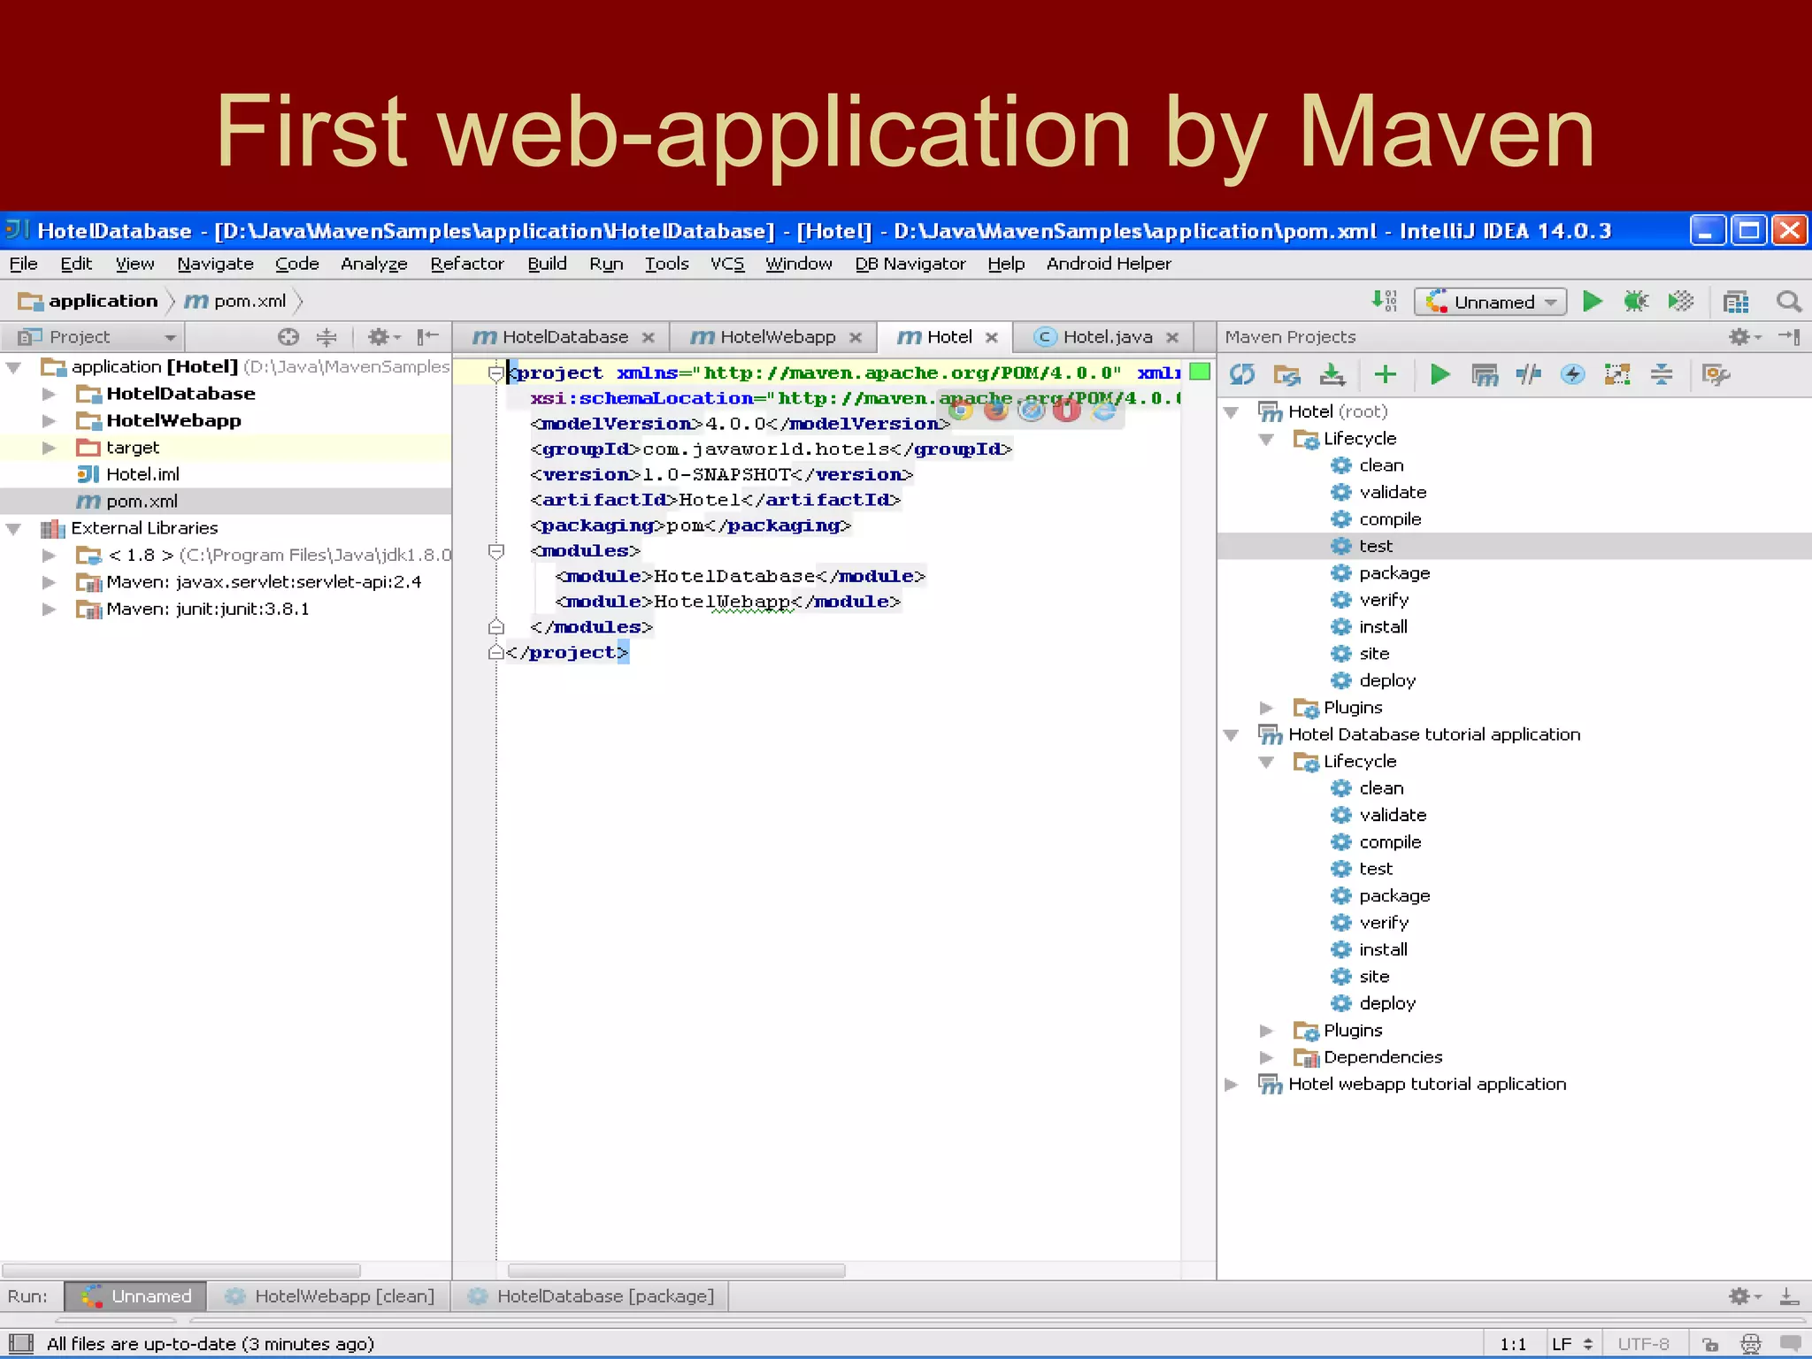Screen dimensions: 1812x1359
Task: Open Run panel gear settings
Action: tap(1744, 1296)
